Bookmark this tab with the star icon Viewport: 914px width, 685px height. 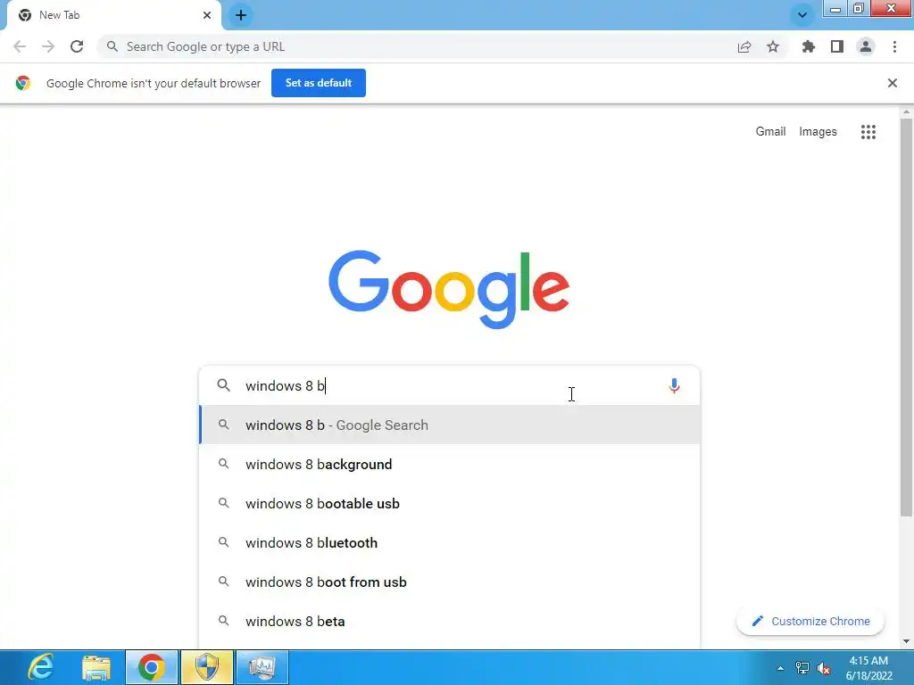773,46
